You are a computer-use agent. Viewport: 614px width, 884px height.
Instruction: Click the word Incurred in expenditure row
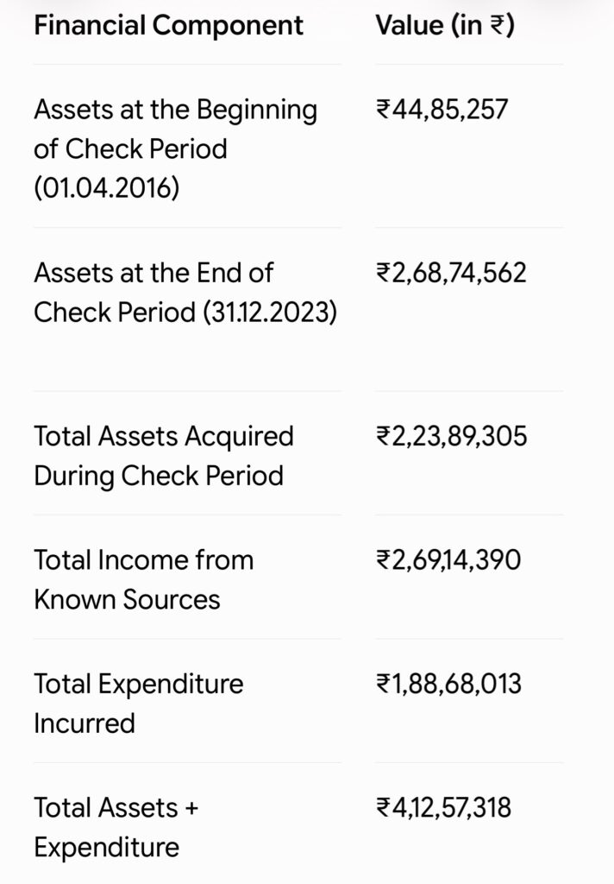85,723
